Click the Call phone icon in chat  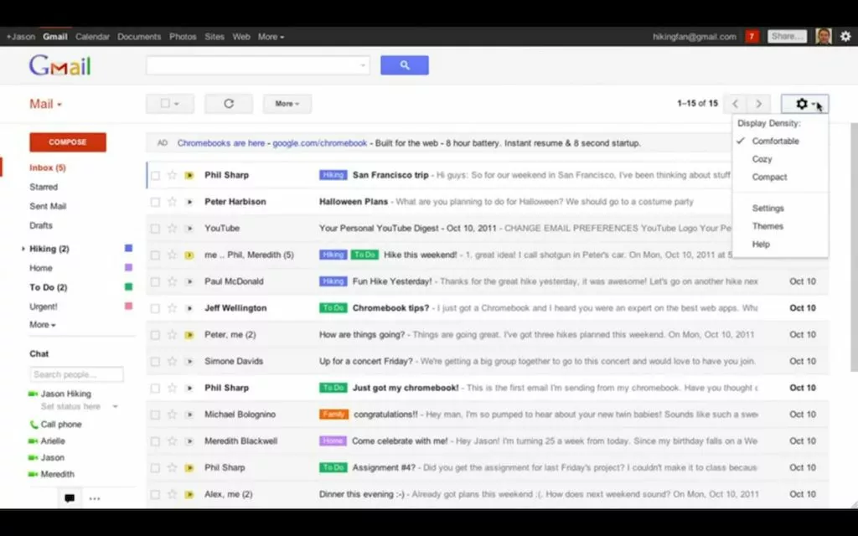pos(34,425)
